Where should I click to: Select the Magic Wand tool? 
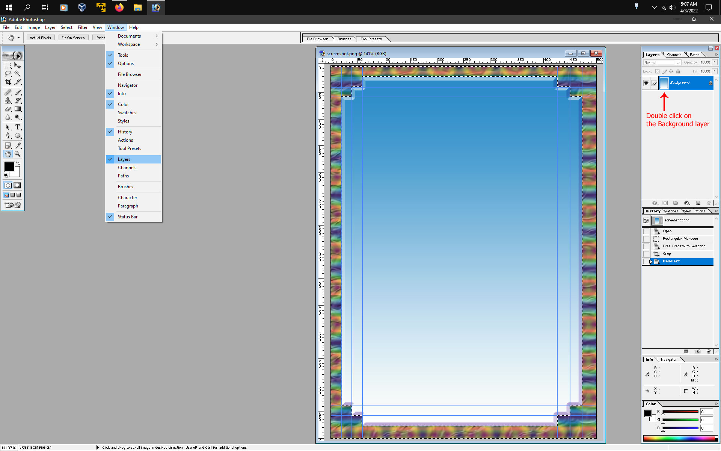(18, 73)
